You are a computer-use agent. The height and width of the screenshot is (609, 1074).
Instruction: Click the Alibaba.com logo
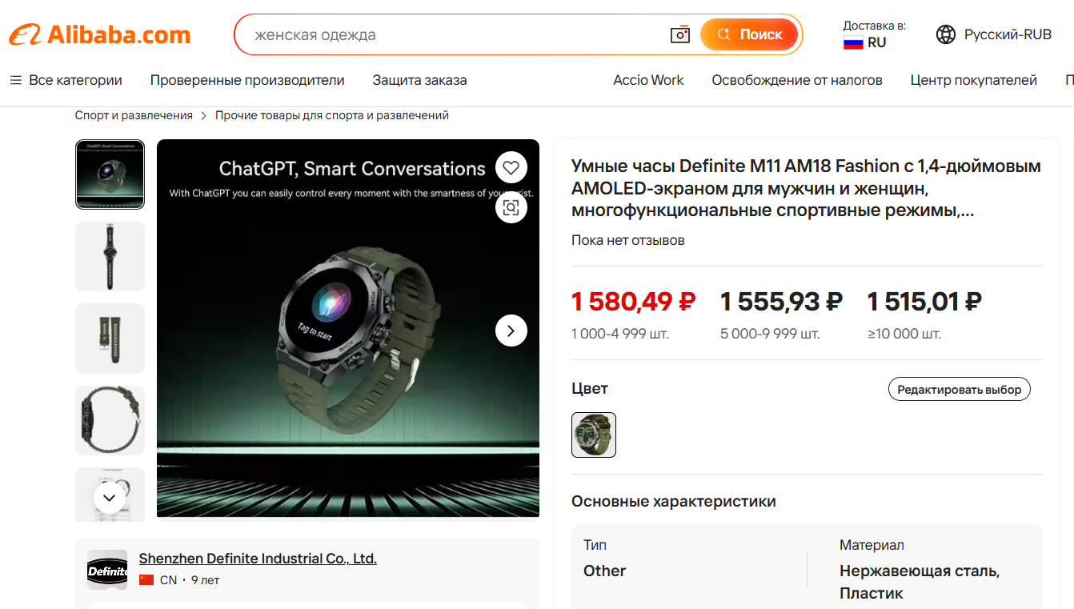(99, 34)
